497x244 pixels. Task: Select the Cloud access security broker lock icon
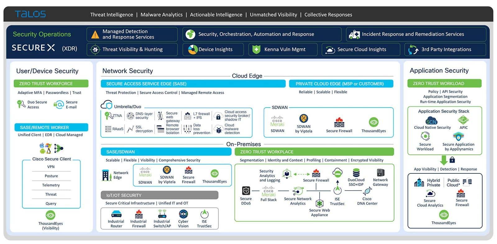tap(218, 117)
